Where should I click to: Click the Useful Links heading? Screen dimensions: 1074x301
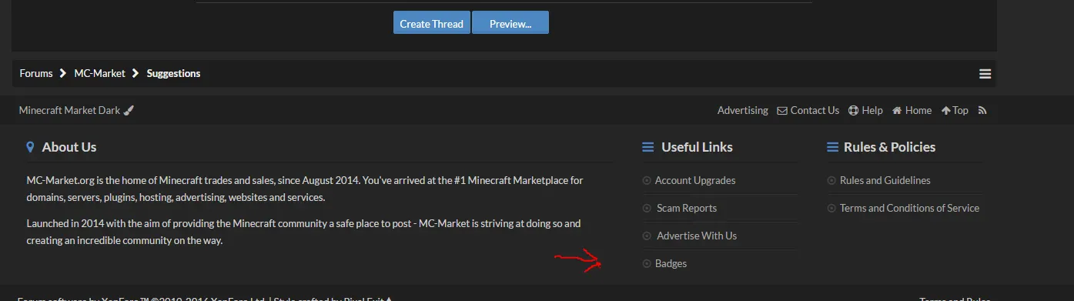click(x=697, y=147)
